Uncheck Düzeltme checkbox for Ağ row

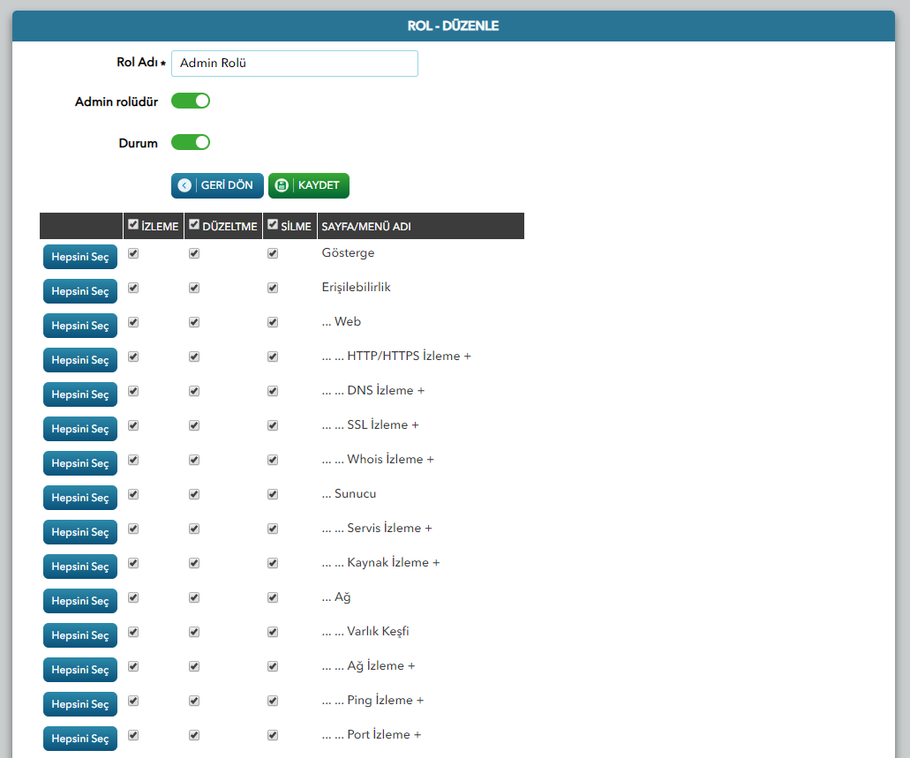[x=194, y=597]
